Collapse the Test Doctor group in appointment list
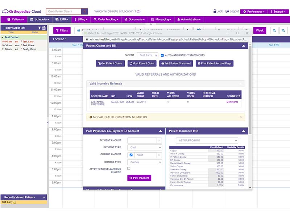The height and width of the screenshot is (217, 290). (3, 37)
